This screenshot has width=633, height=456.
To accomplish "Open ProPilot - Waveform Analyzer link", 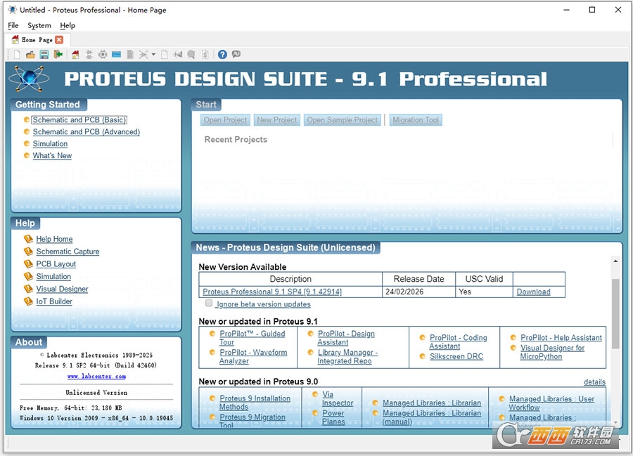I will coord(253,356).
